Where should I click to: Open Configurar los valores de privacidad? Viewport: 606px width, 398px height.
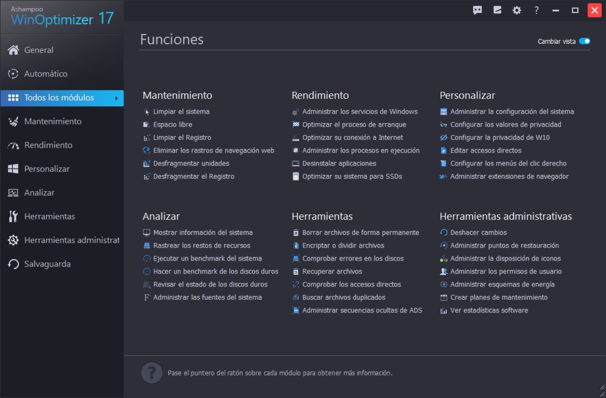pos(506,124)
